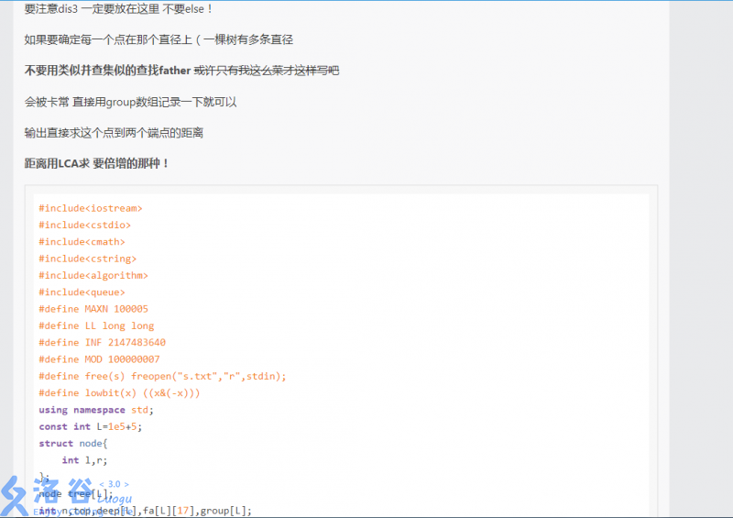Click the '#define lowbit(x)' macro line

[x=119, y=392]
